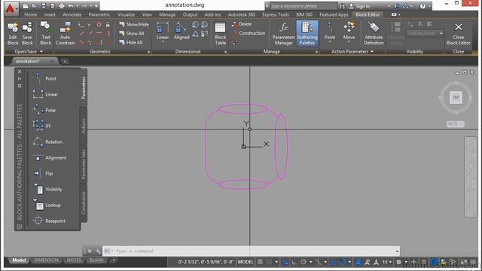Select the Alignment parameter

(x=49, y=157)
